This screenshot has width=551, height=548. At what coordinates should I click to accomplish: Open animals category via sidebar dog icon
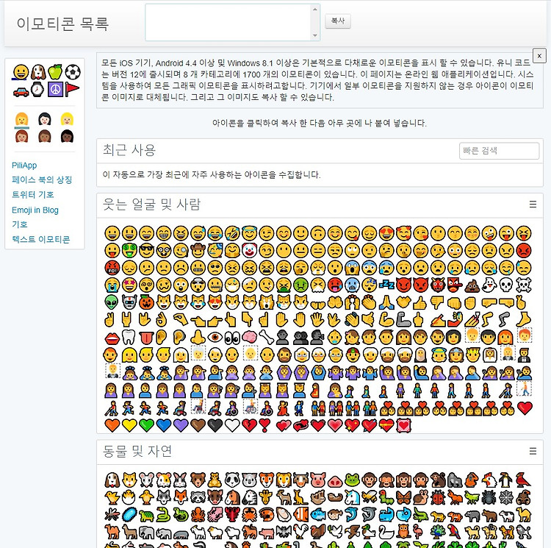[x=38, y=72]
